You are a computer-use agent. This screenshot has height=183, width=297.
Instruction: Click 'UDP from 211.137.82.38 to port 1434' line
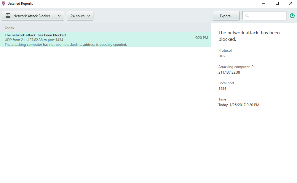[x=34, y=40]
